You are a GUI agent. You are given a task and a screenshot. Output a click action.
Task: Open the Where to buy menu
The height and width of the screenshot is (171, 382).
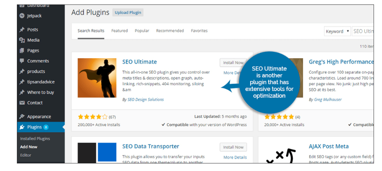(40, 92)
